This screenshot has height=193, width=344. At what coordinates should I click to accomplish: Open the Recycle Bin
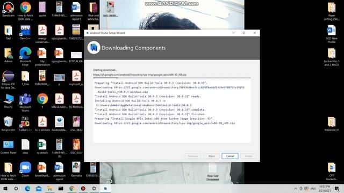click(x=9, y=124)
